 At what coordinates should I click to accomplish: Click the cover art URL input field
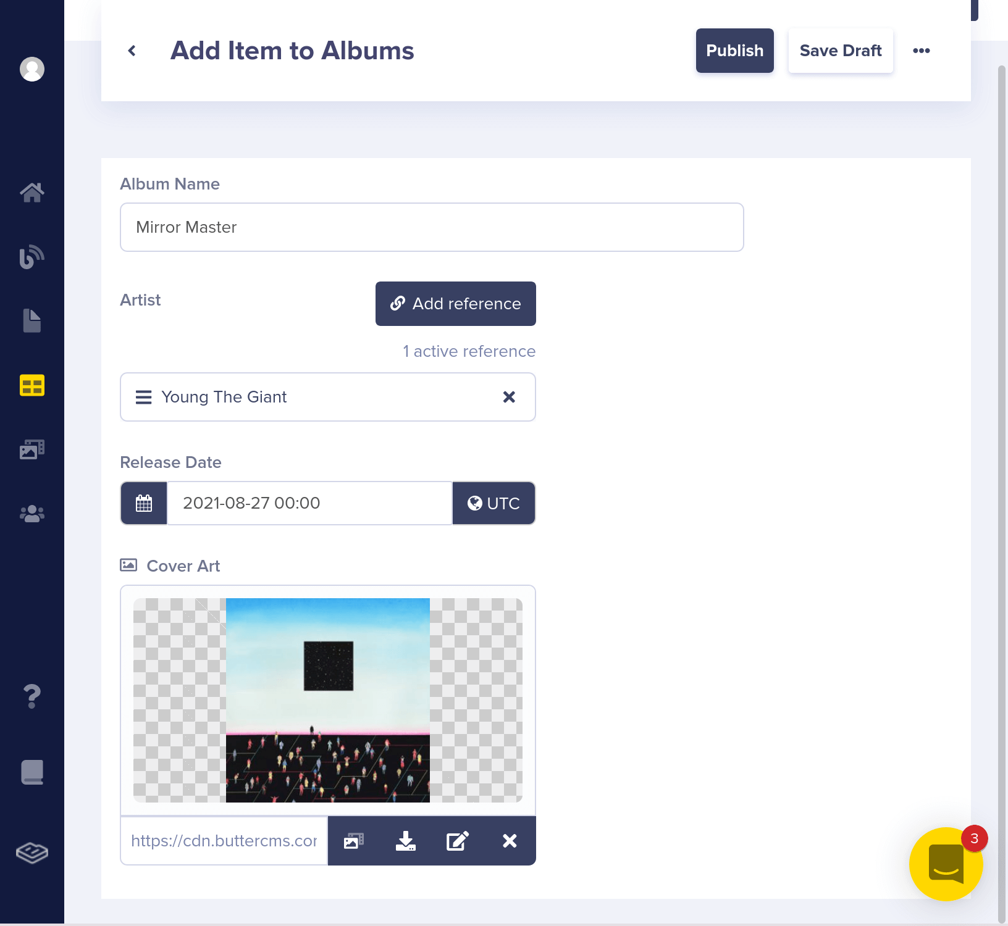224,841
